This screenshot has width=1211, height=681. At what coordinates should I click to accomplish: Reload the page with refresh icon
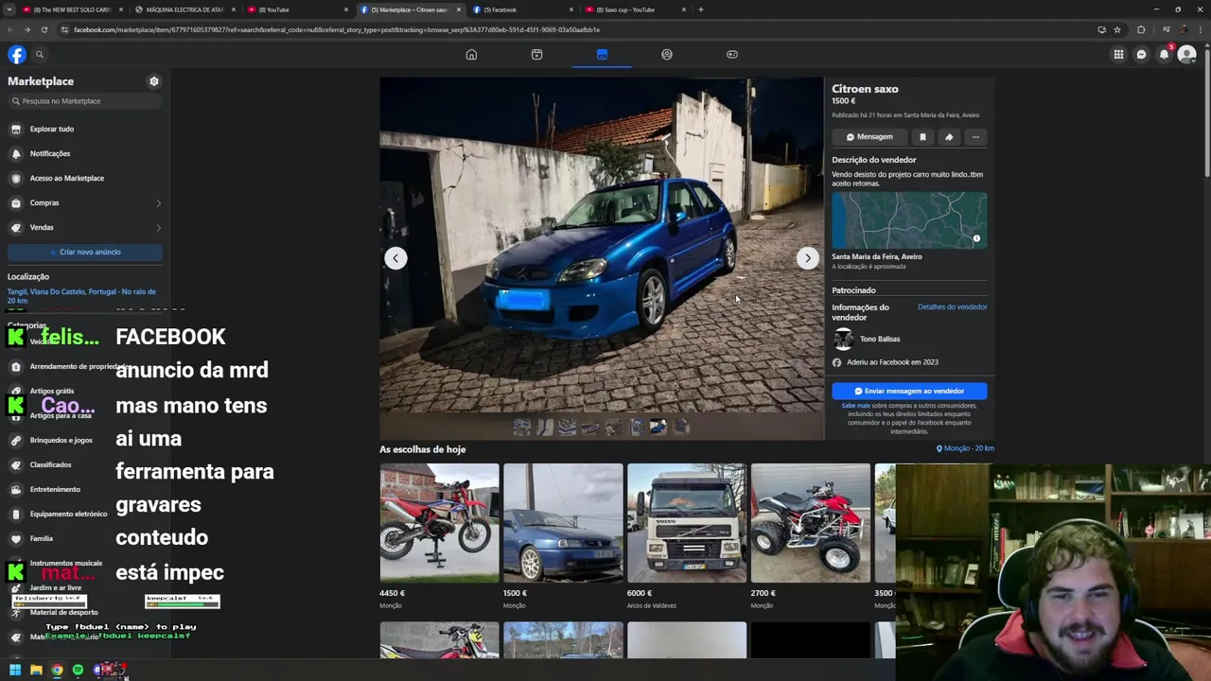[x=44, y=29]
